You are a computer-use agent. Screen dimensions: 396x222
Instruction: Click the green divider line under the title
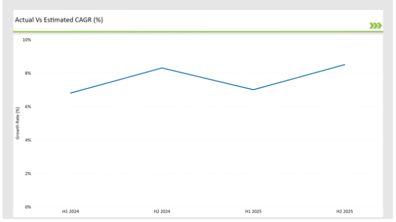coord(198,32)
